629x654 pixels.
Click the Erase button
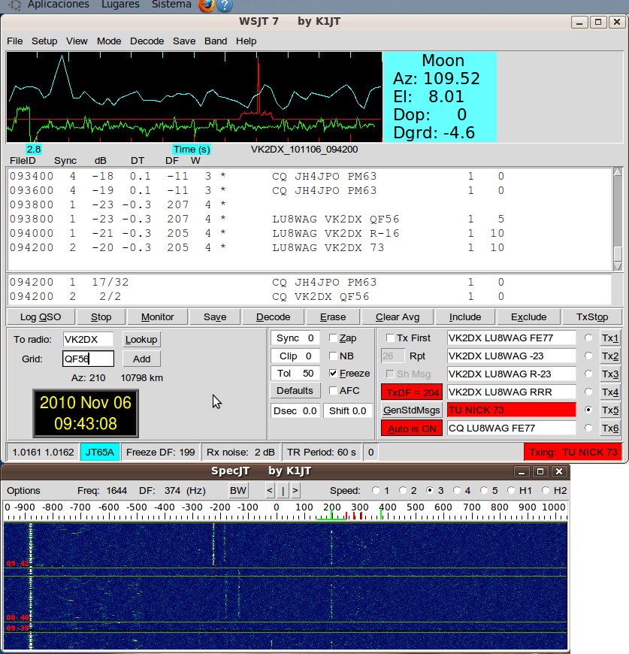click(333, 317)
